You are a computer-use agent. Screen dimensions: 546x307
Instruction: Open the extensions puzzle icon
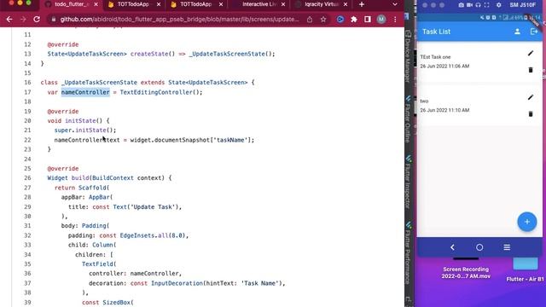(x=354, y=20)
